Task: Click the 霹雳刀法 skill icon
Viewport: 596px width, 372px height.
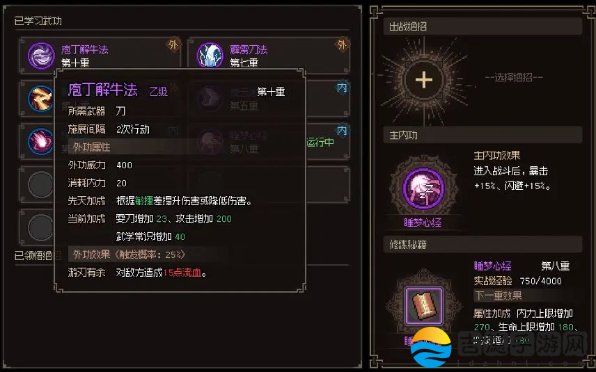Action: click(210, 56)
